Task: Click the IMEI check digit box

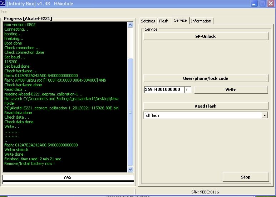Action: coord(188,90)
